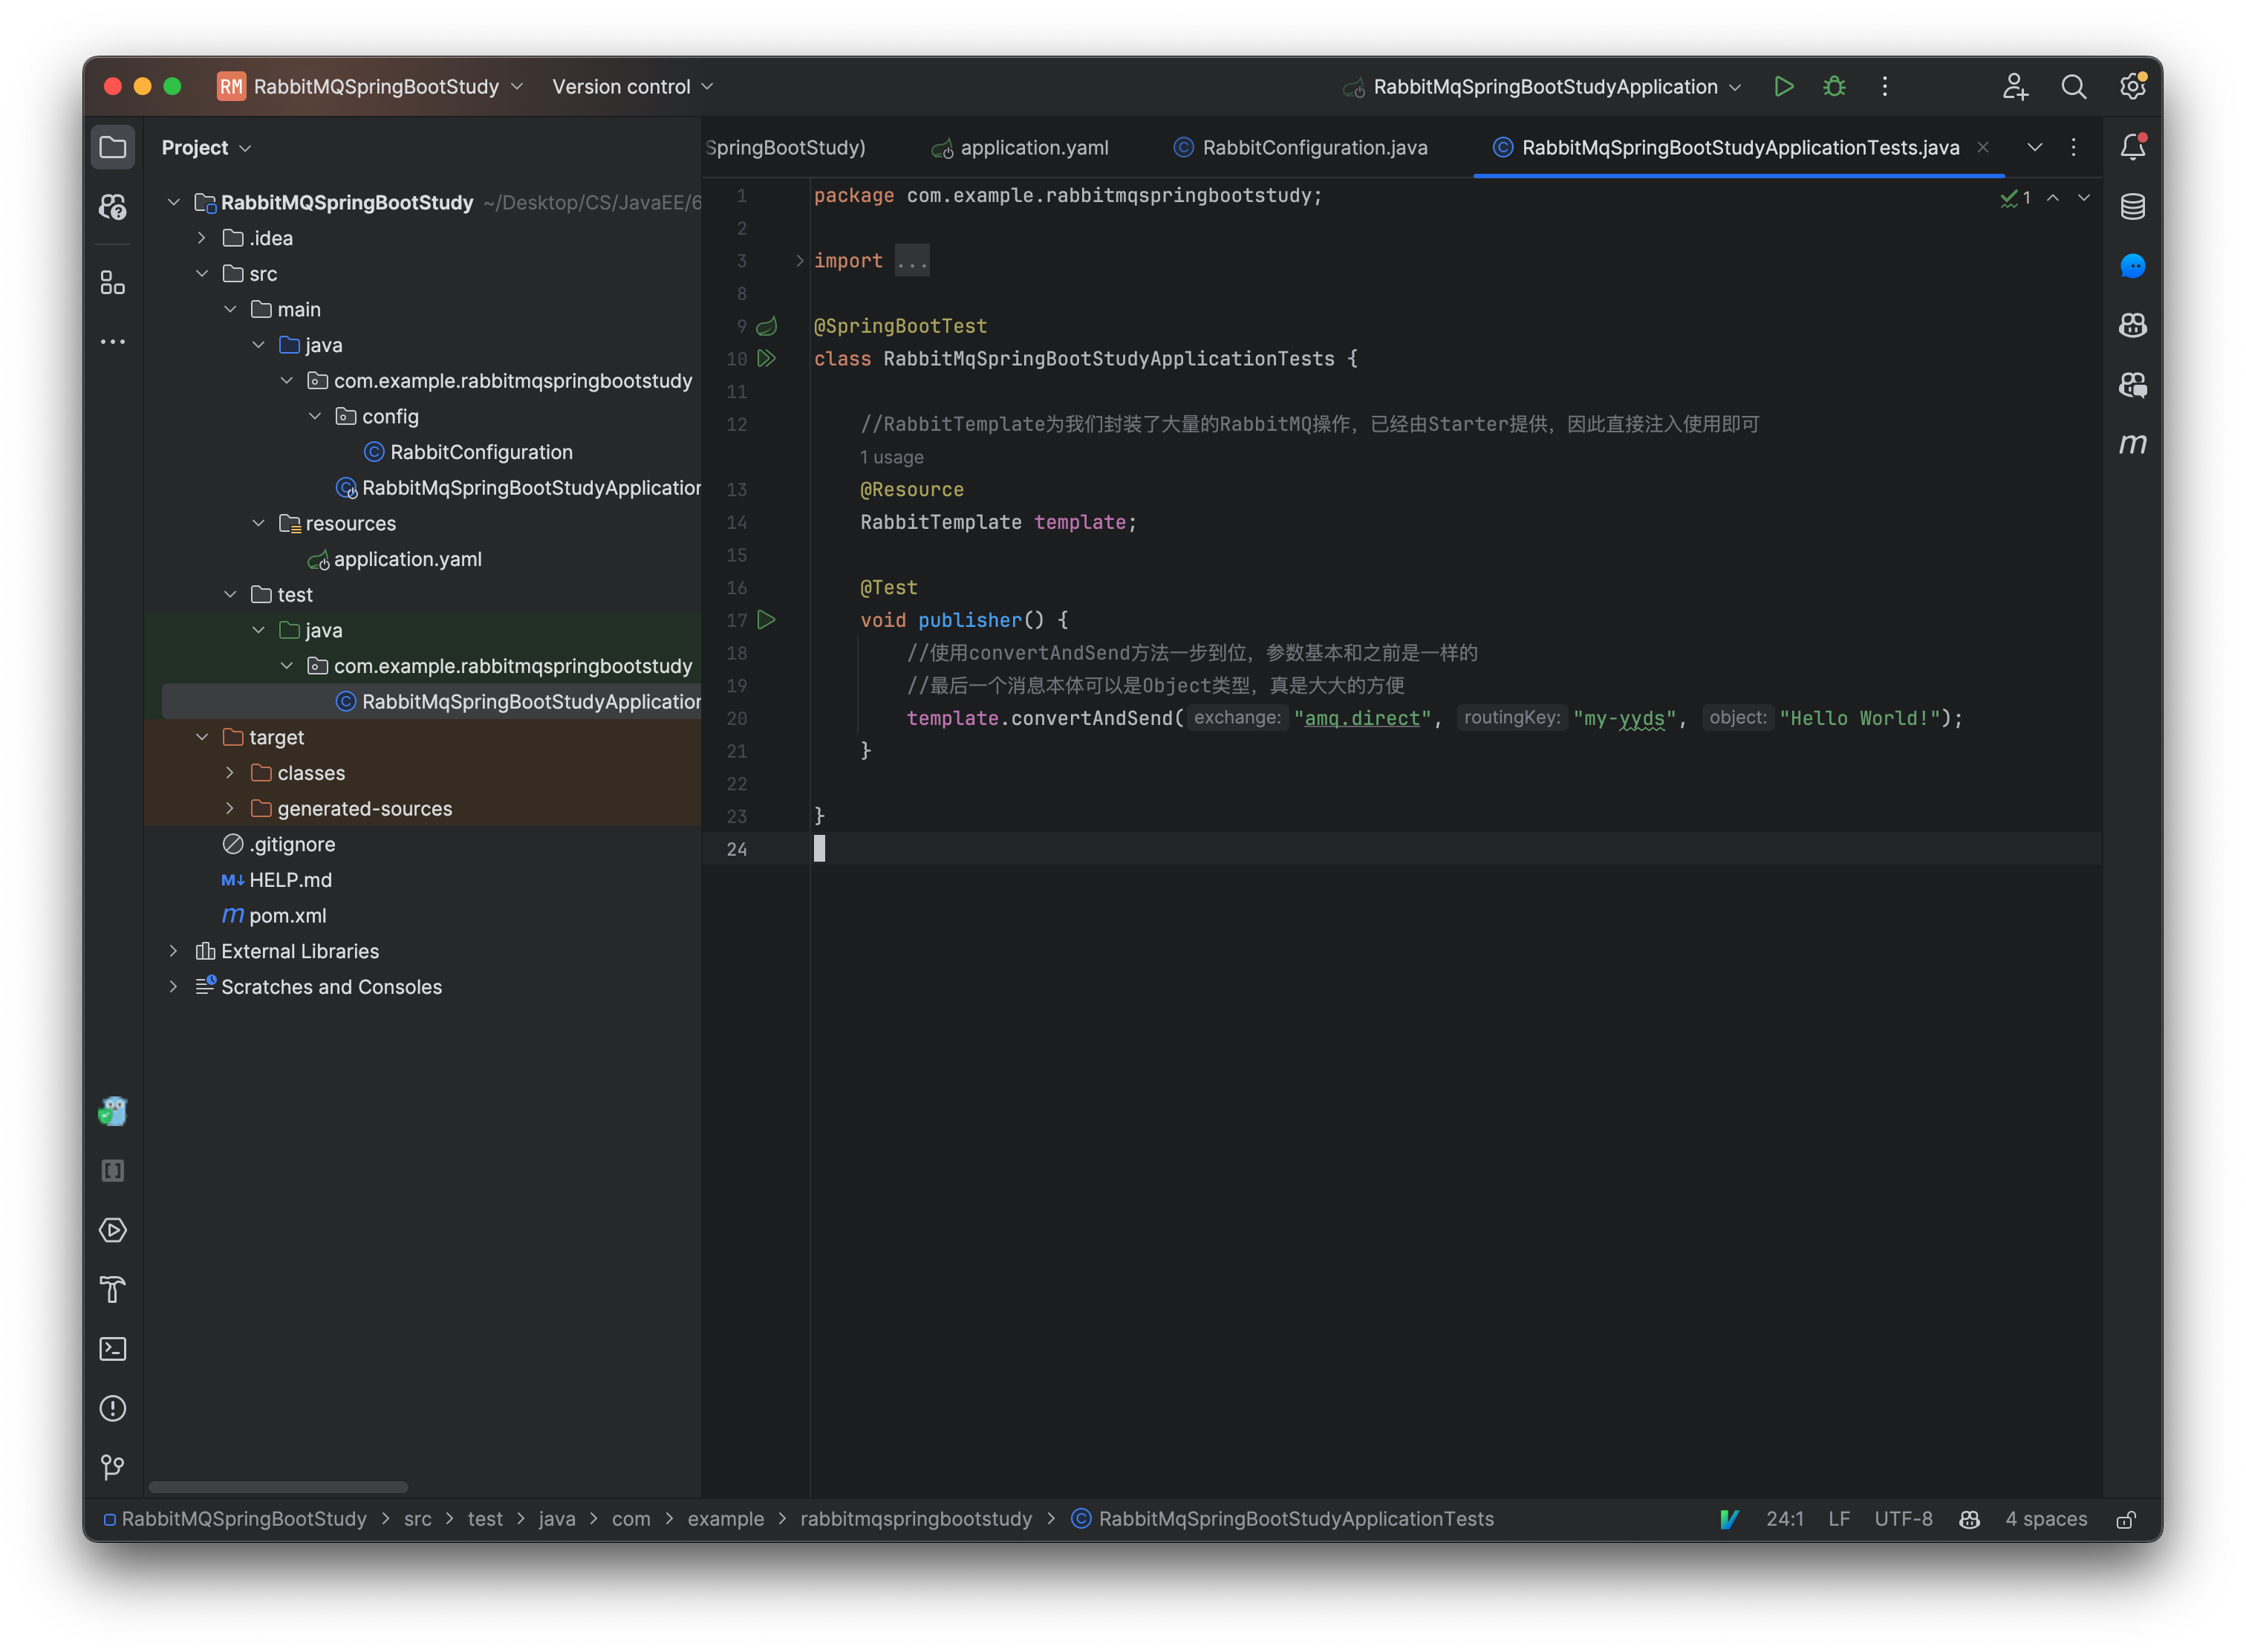This screenshot has height=1652, width=2246.
Task: Open the Build tool window
Action: 112,1290
